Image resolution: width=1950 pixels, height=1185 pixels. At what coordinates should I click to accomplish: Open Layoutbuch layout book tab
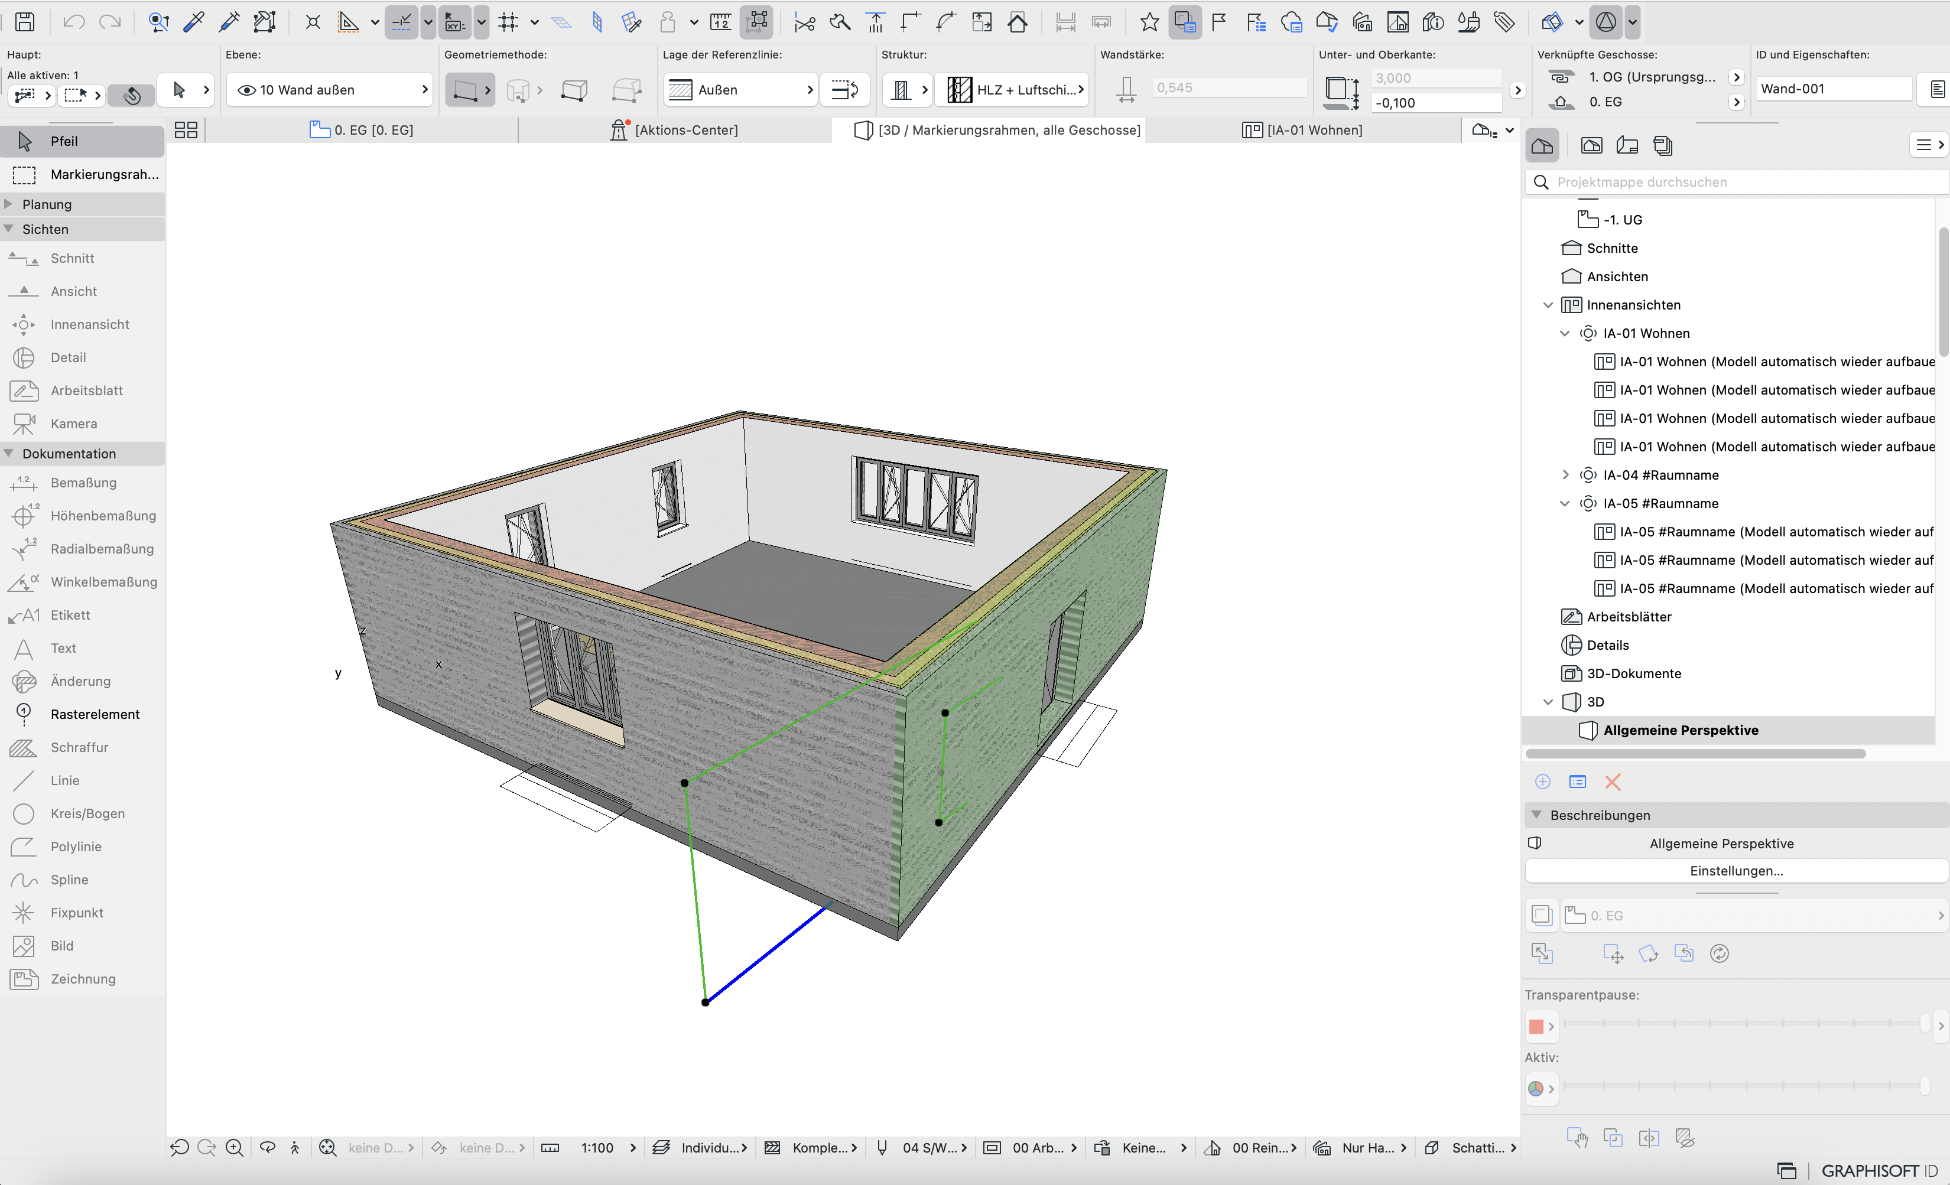[1626, 145]
